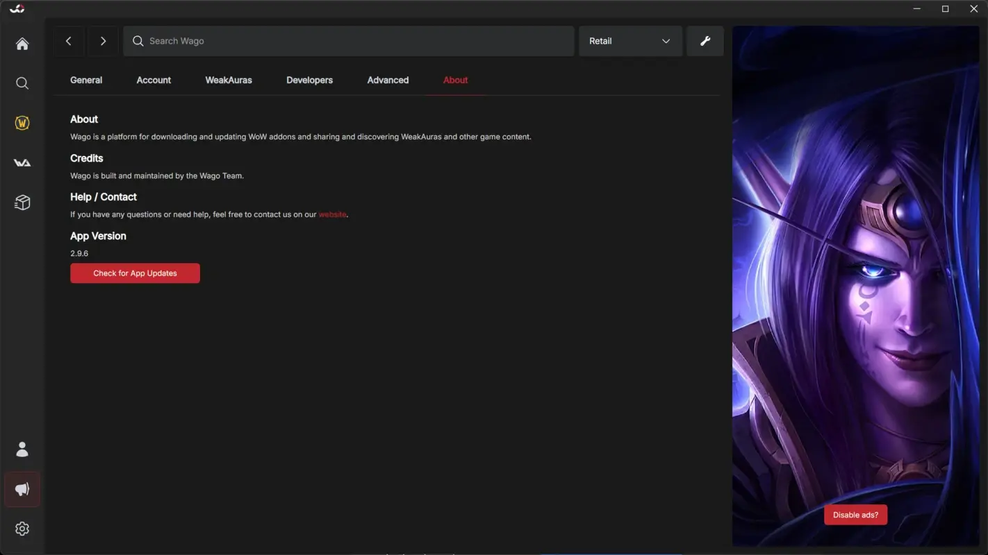988x555 pixels.
Task: Switch to the Advanced tab
Action: coord(387,80)
